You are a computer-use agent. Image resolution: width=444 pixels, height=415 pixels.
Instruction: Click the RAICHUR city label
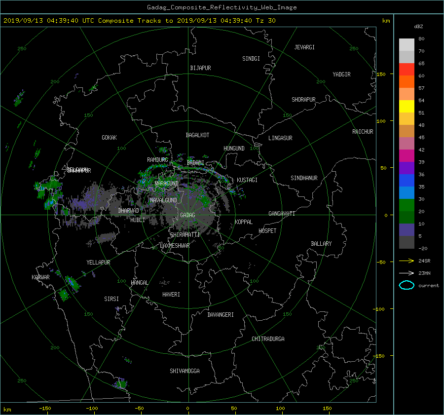(x=363, y=132)
